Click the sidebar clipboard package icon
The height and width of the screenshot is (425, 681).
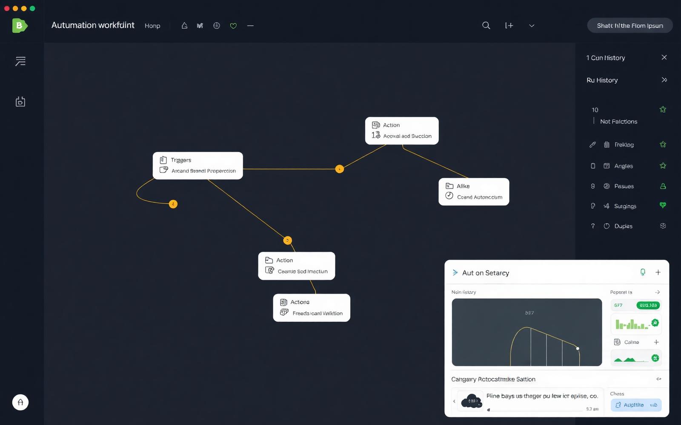[x=20, y=102]
